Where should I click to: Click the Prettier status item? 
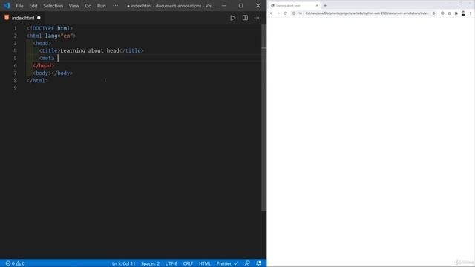[227, 263]
